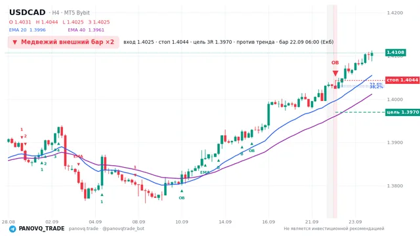
Task: Open the panovq.trade · @panovqtrade_bot footer link
Action: [106, 229]
